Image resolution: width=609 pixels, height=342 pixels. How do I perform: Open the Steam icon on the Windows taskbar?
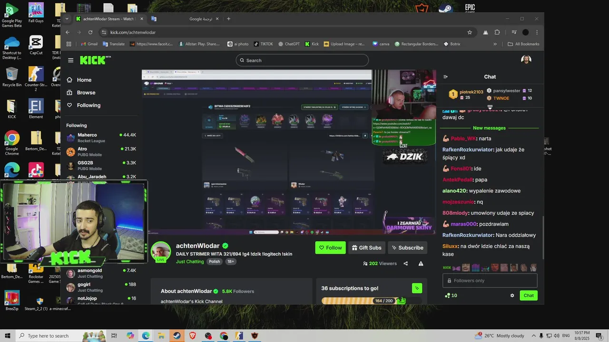[177, 336]
